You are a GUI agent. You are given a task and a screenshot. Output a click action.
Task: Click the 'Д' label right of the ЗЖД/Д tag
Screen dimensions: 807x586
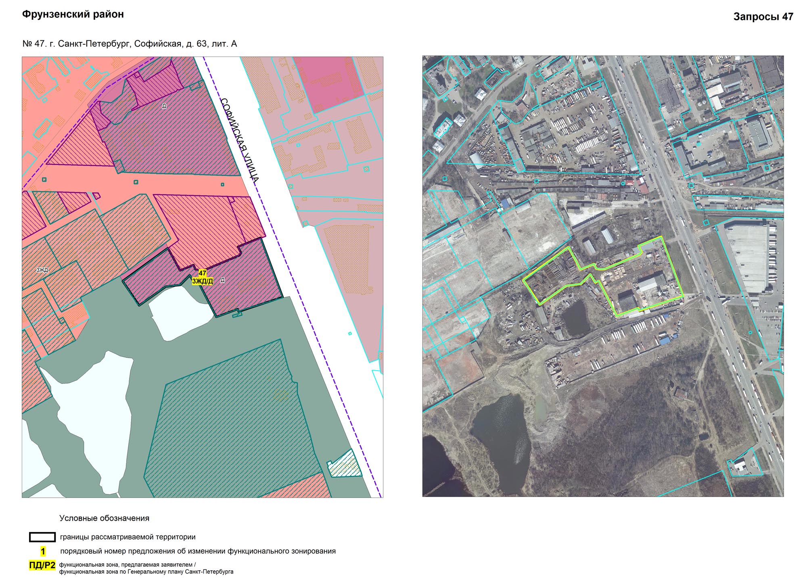223,280
